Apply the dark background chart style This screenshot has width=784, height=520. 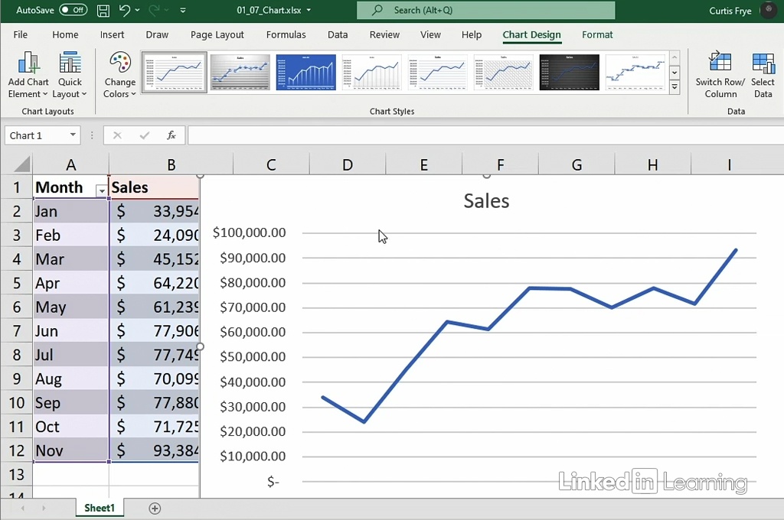click(569, 72)
